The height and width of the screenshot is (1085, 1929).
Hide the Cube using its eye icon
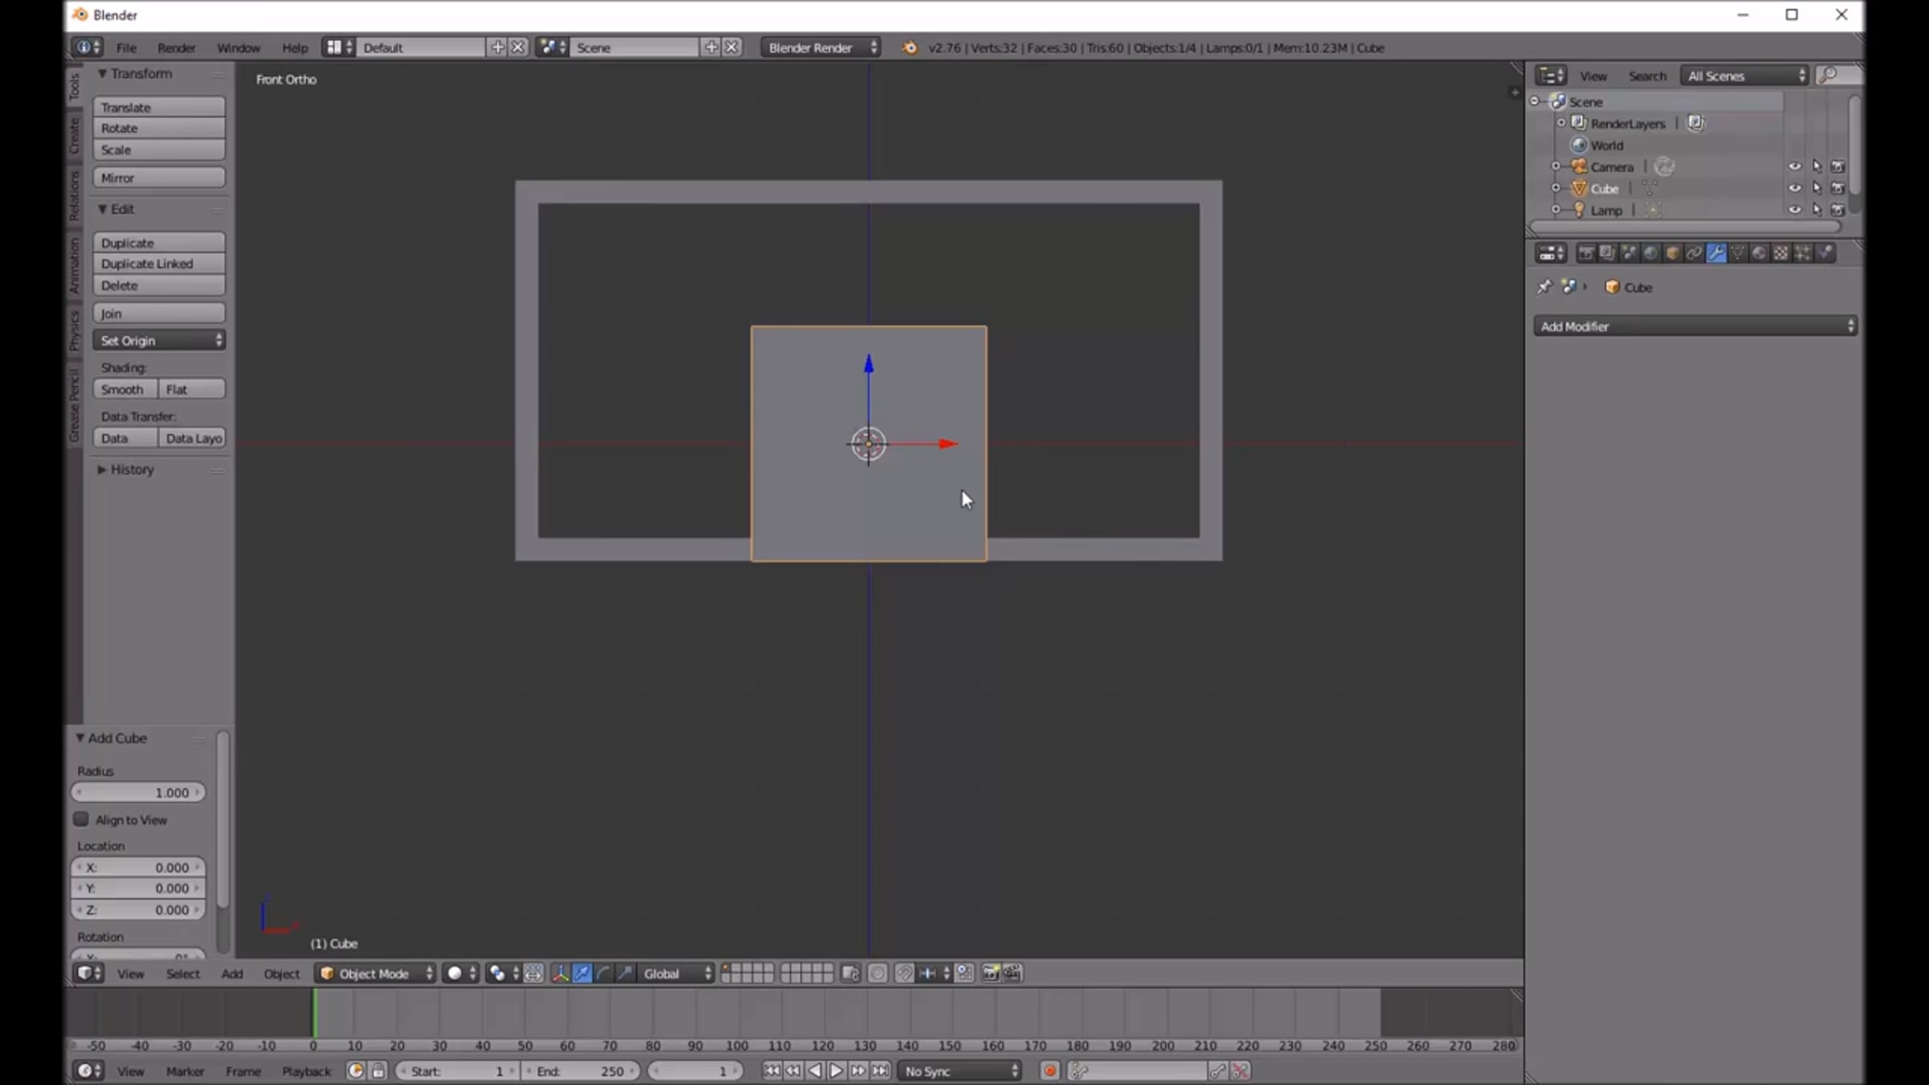tap(1795, 188)
